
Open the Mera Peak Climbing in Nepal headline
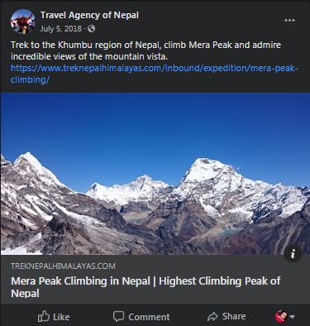[x=145, y=287]
